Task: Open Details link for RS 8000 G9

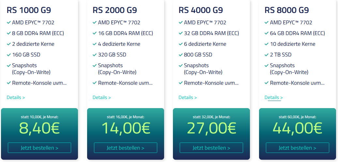Action: pyautogui.click(x=274, y=97)
